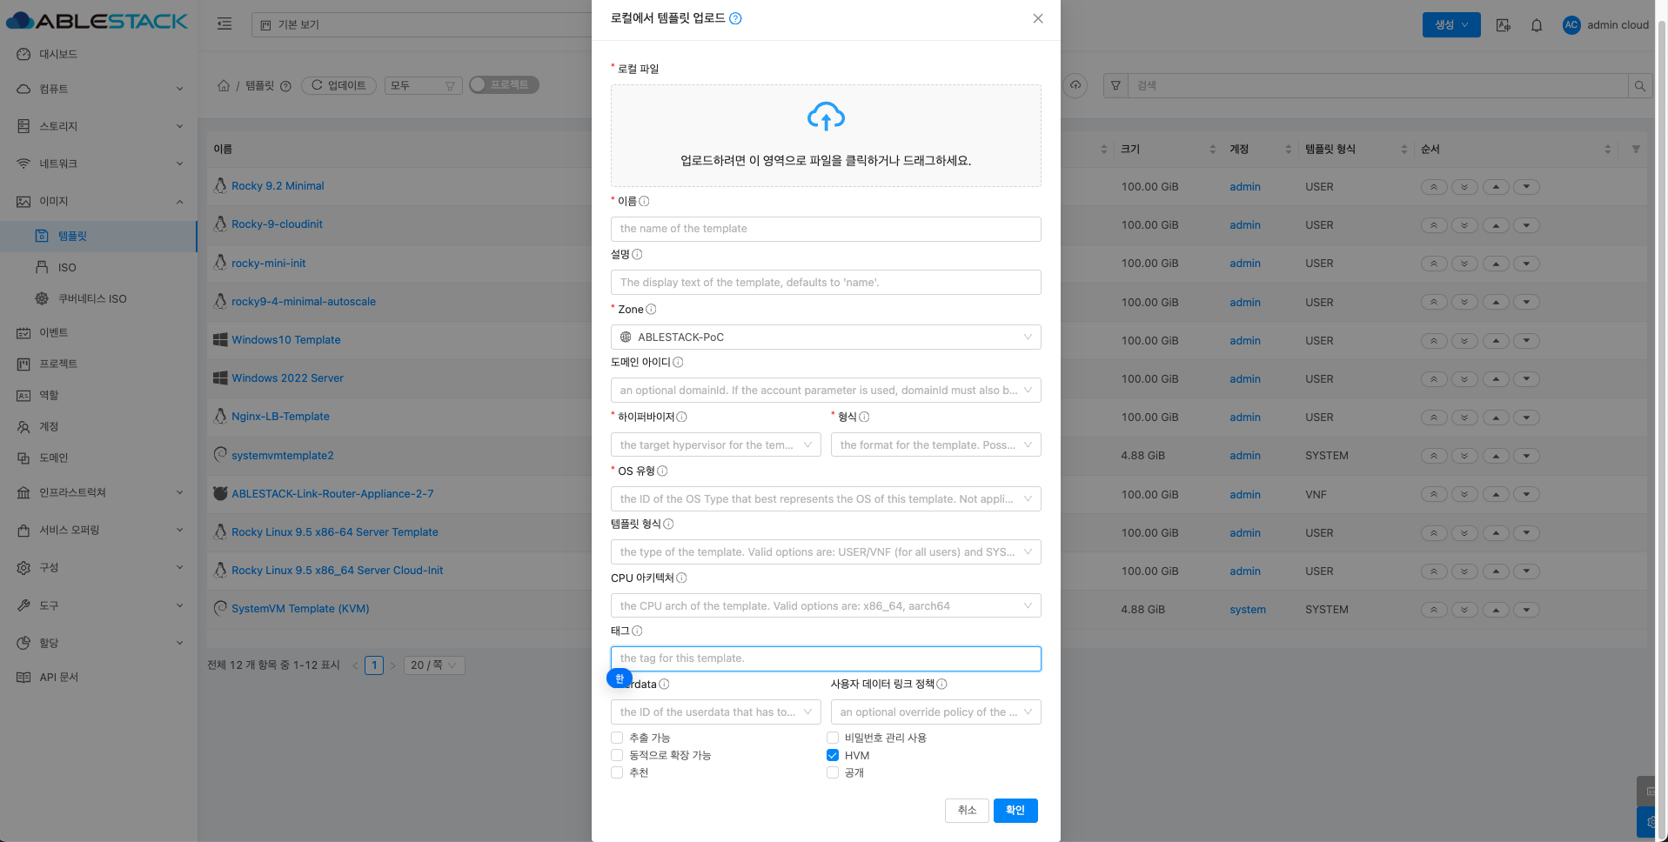Click the info icon next to Zone label

tap(651, 310)
